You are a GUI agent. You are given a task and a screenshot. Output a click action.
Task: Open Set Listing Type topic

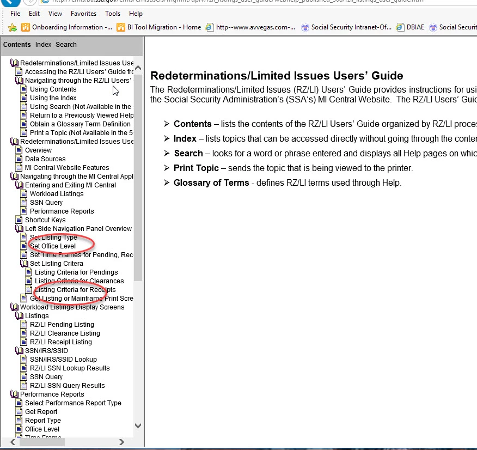53,238
